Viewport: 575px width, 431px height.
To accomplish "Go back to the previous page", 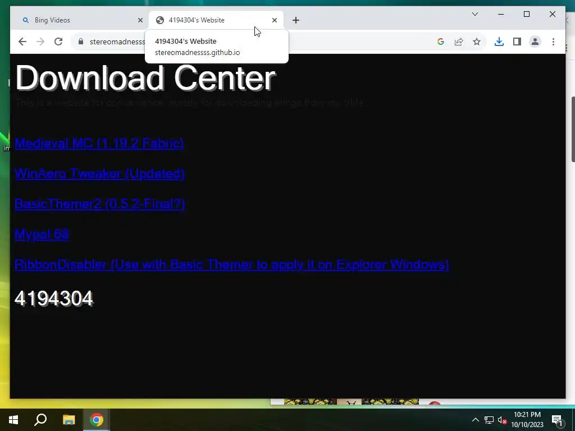I will click(22, 42).
